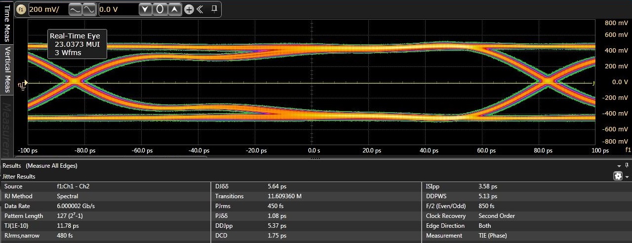Open the Jitter Results gear settings
Screen dimensions: 632x243
(618, 176)
